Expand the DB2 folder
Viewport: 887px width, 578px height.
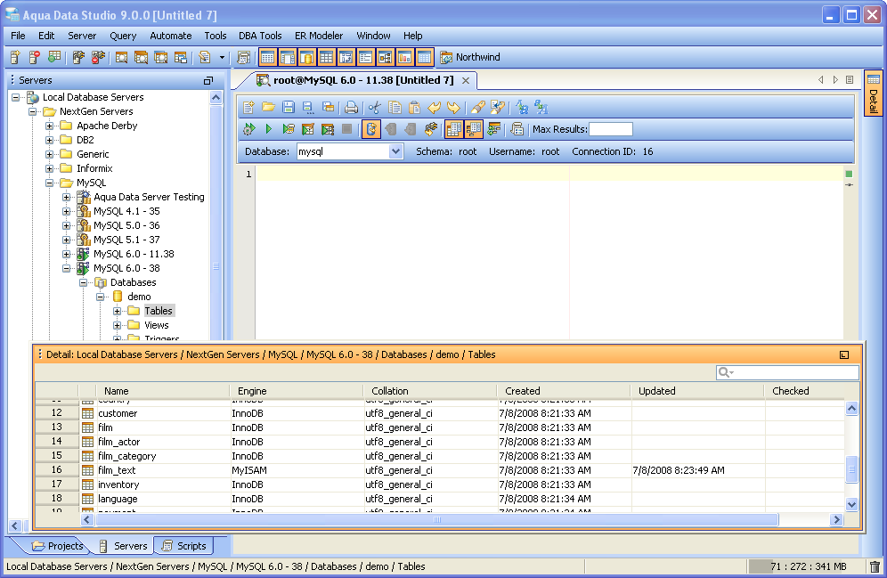[50, 140]
